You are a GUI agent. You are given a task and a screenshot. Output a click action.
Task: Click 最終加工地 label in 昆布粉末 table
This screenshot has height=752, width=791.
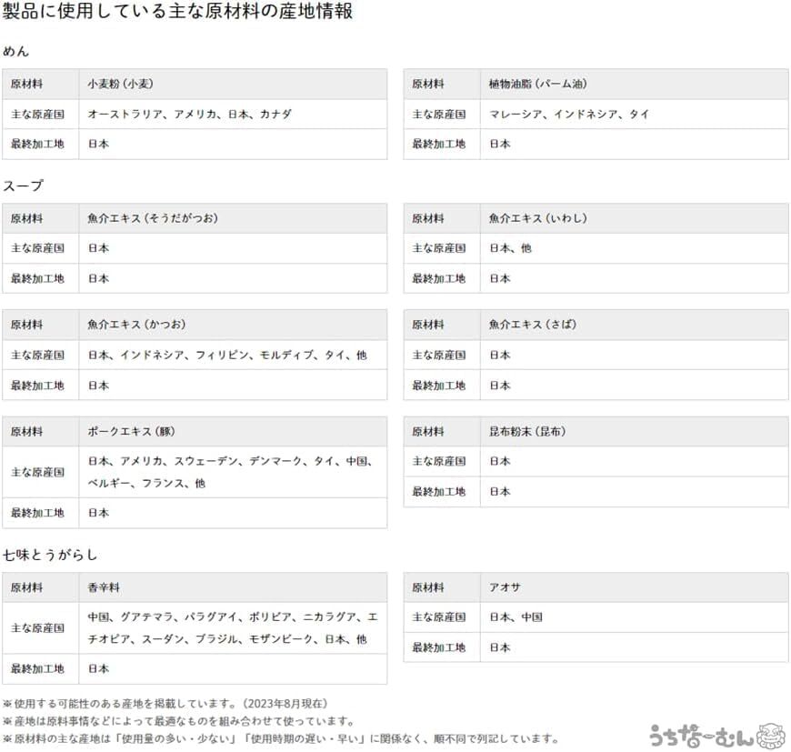click(x=439, y=491)
